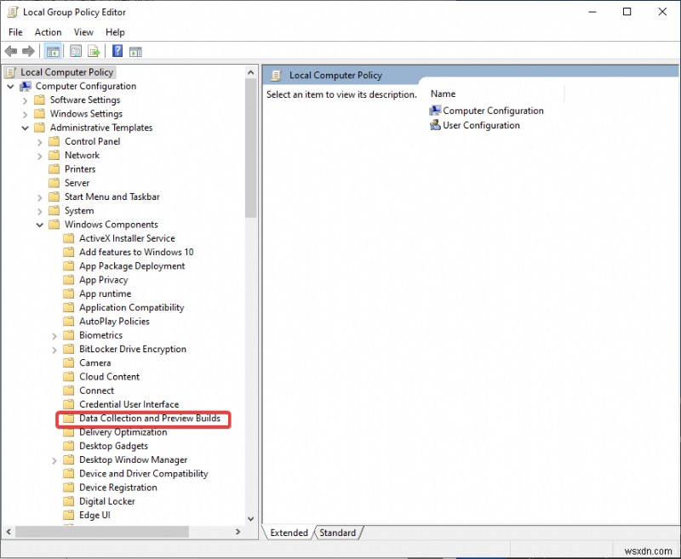Viewport: 681px width, 559px height.
Task: Click the Export List toolbar icon
Action: (94, 51)
